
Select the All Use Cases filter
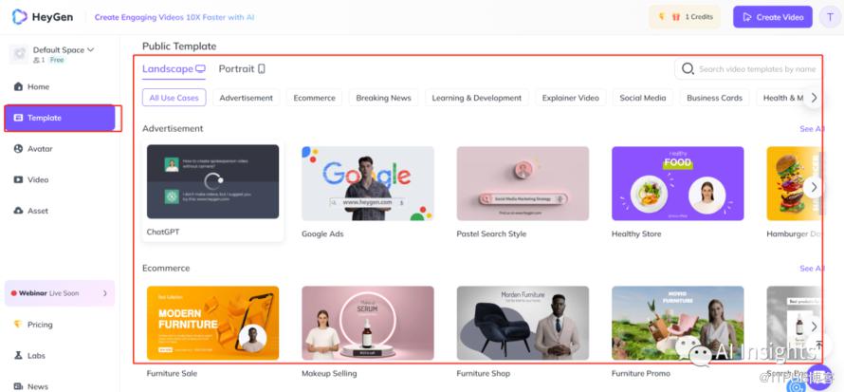click(174, 98)
